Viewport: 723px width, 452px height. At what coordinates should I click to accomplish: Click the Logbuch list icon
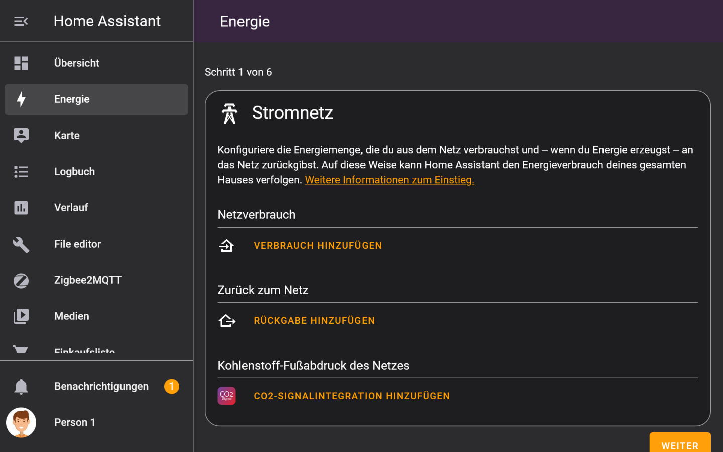(21, 172)
